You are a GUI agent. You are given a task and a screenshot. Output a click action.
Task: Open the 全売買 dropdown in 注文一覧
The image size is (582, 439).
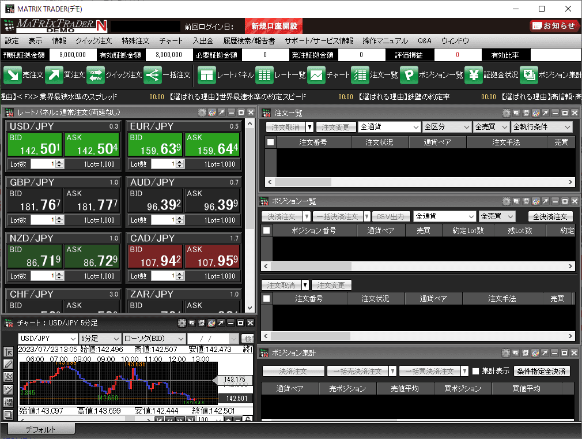pos(491,127)
